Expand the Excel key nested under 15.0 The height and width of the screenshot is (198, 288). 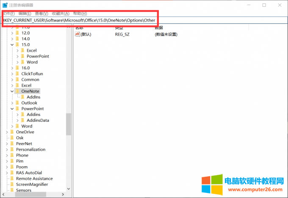[17, 51]
